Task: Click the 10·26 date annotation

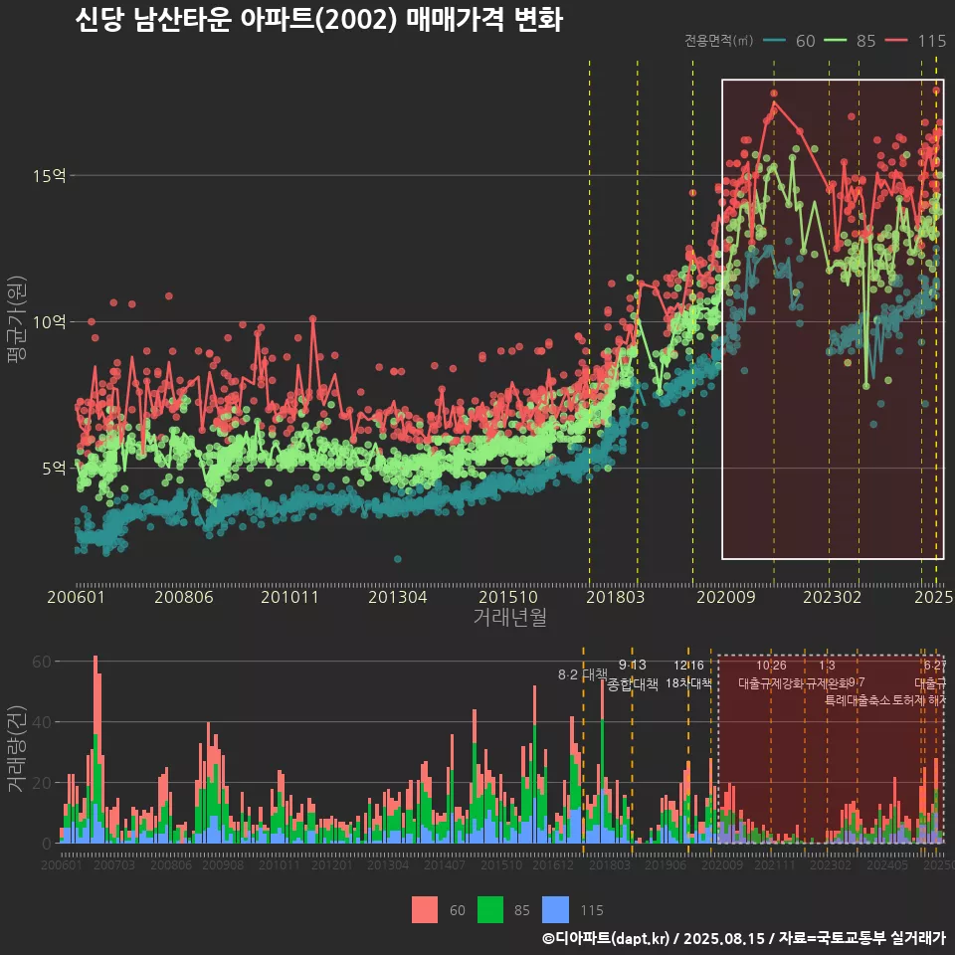Action: tap(771, 666)
